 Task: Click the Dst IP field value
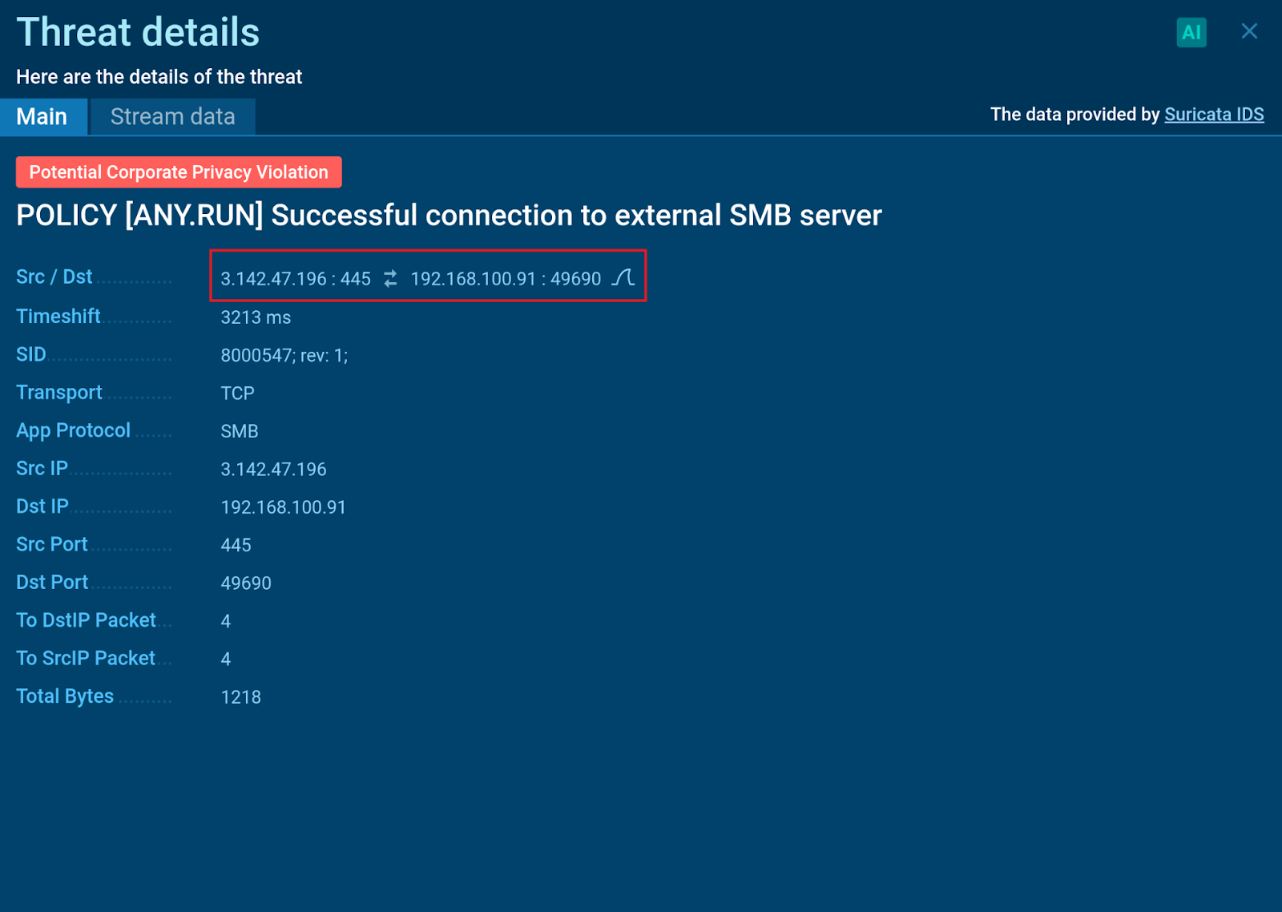(283, 507)
